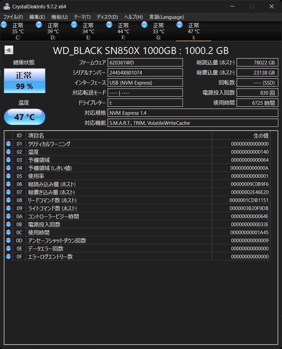The image size is (282, 349).
Task: Click the 正常 99% health status badge
Action: click(24, 81)
